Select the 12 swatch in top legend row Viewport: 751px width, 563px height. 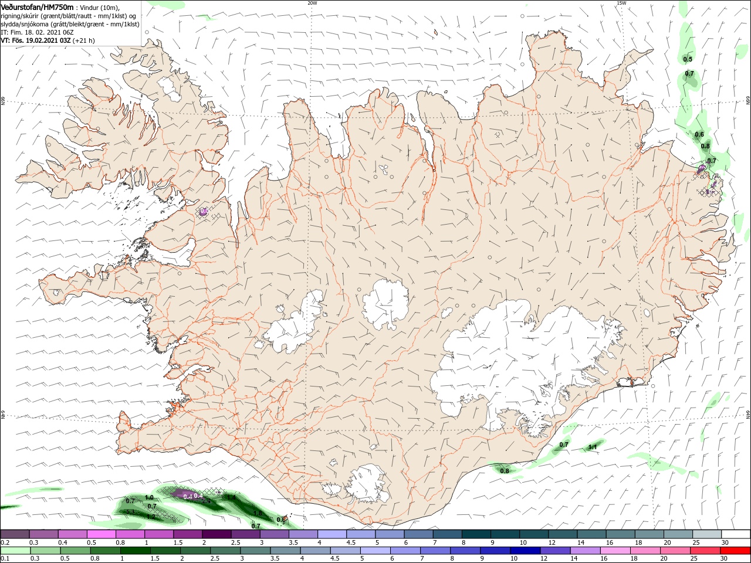(x=563, y=534)
